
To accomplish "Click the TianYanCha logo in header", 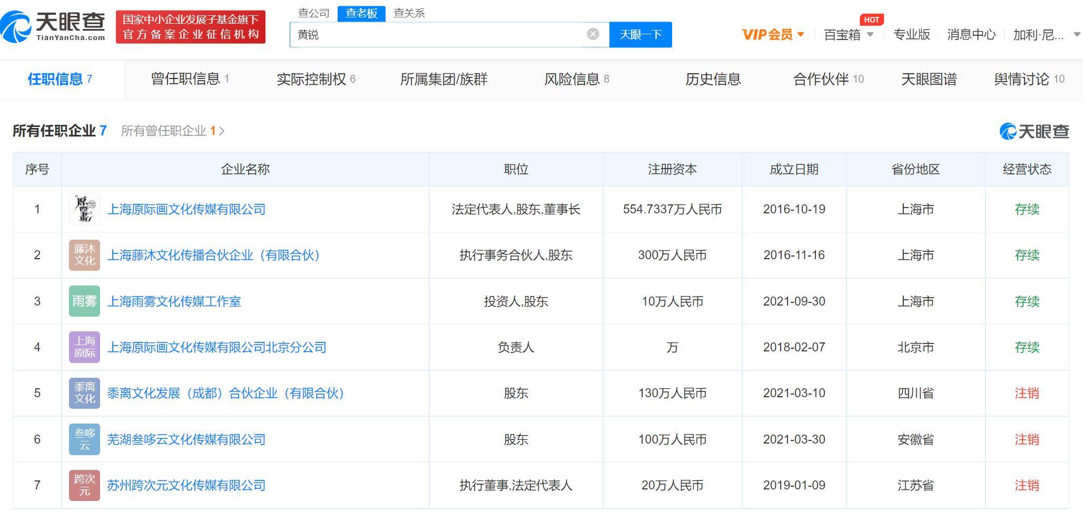I will pos(53,27).
